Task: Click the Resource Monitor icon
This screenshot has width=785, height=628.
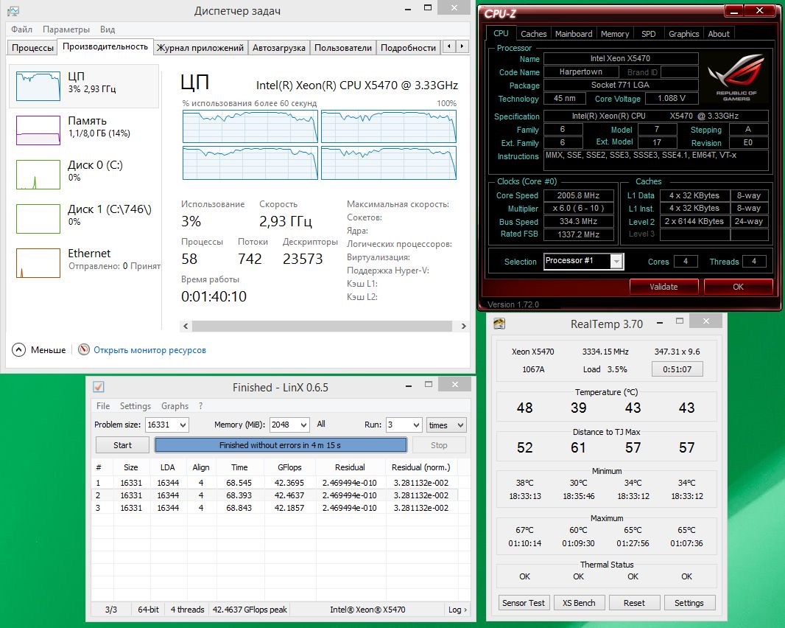Action: (x=84, y=349)
